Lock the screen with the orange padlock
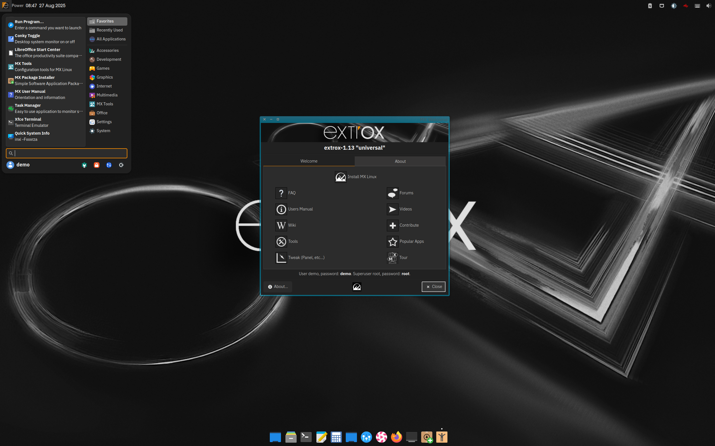This screenshot has width=715, height=446. 96,165
